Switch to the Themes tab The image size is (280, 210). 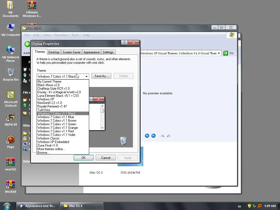[40, 52]
